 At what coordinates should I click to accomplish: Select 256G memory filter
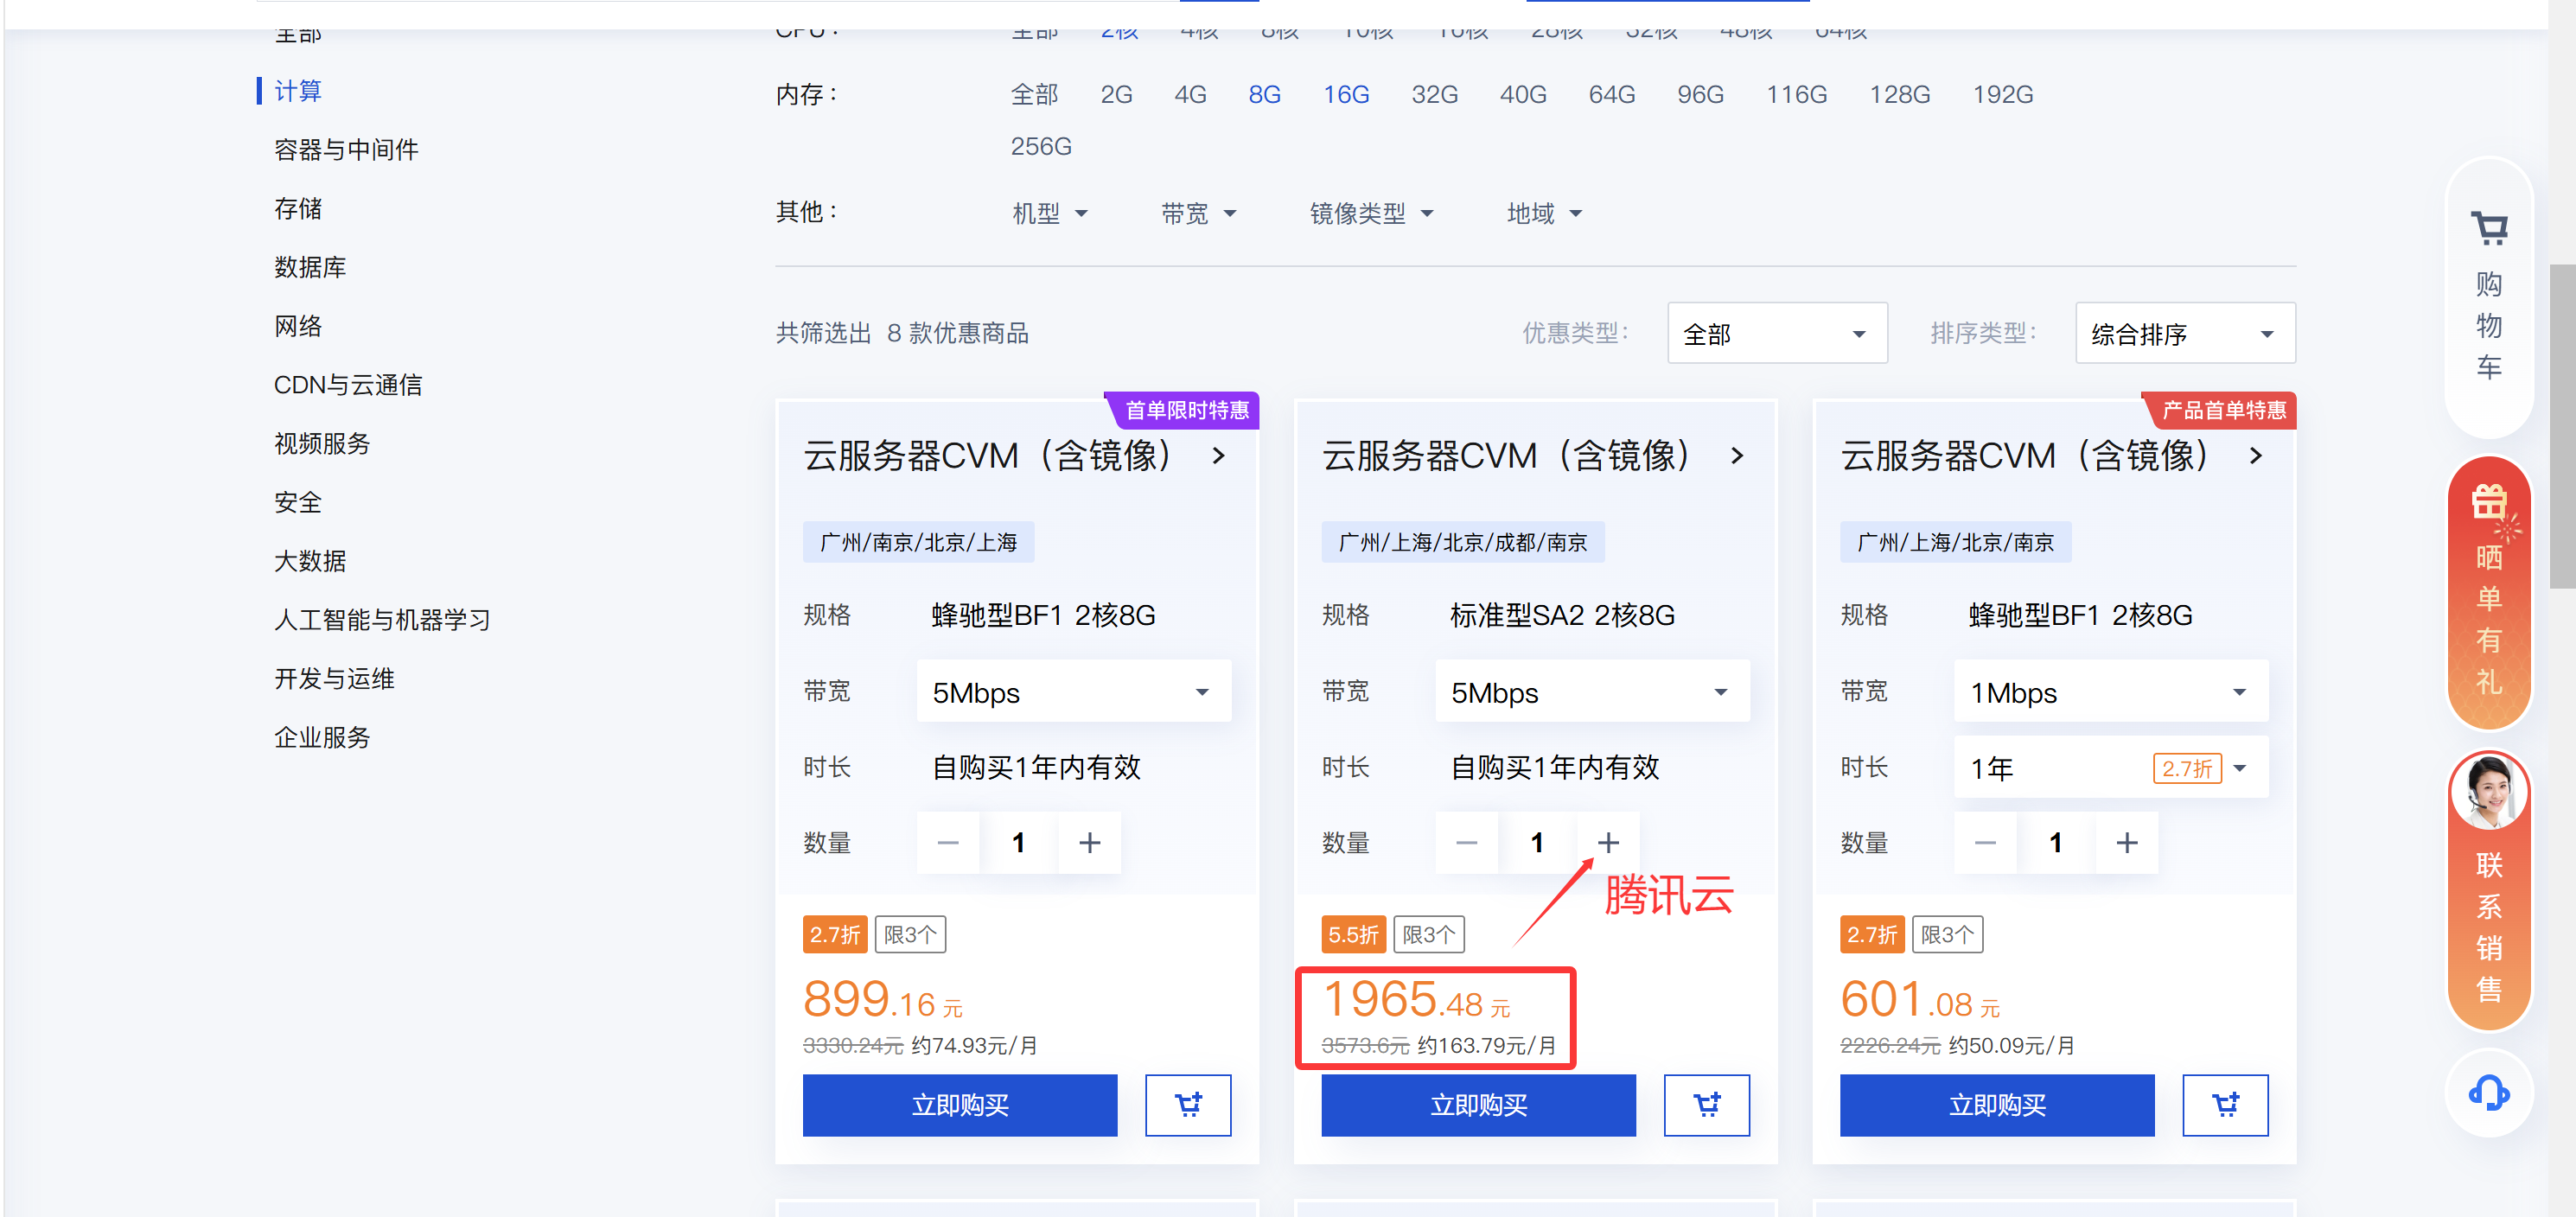[1041, 147]
